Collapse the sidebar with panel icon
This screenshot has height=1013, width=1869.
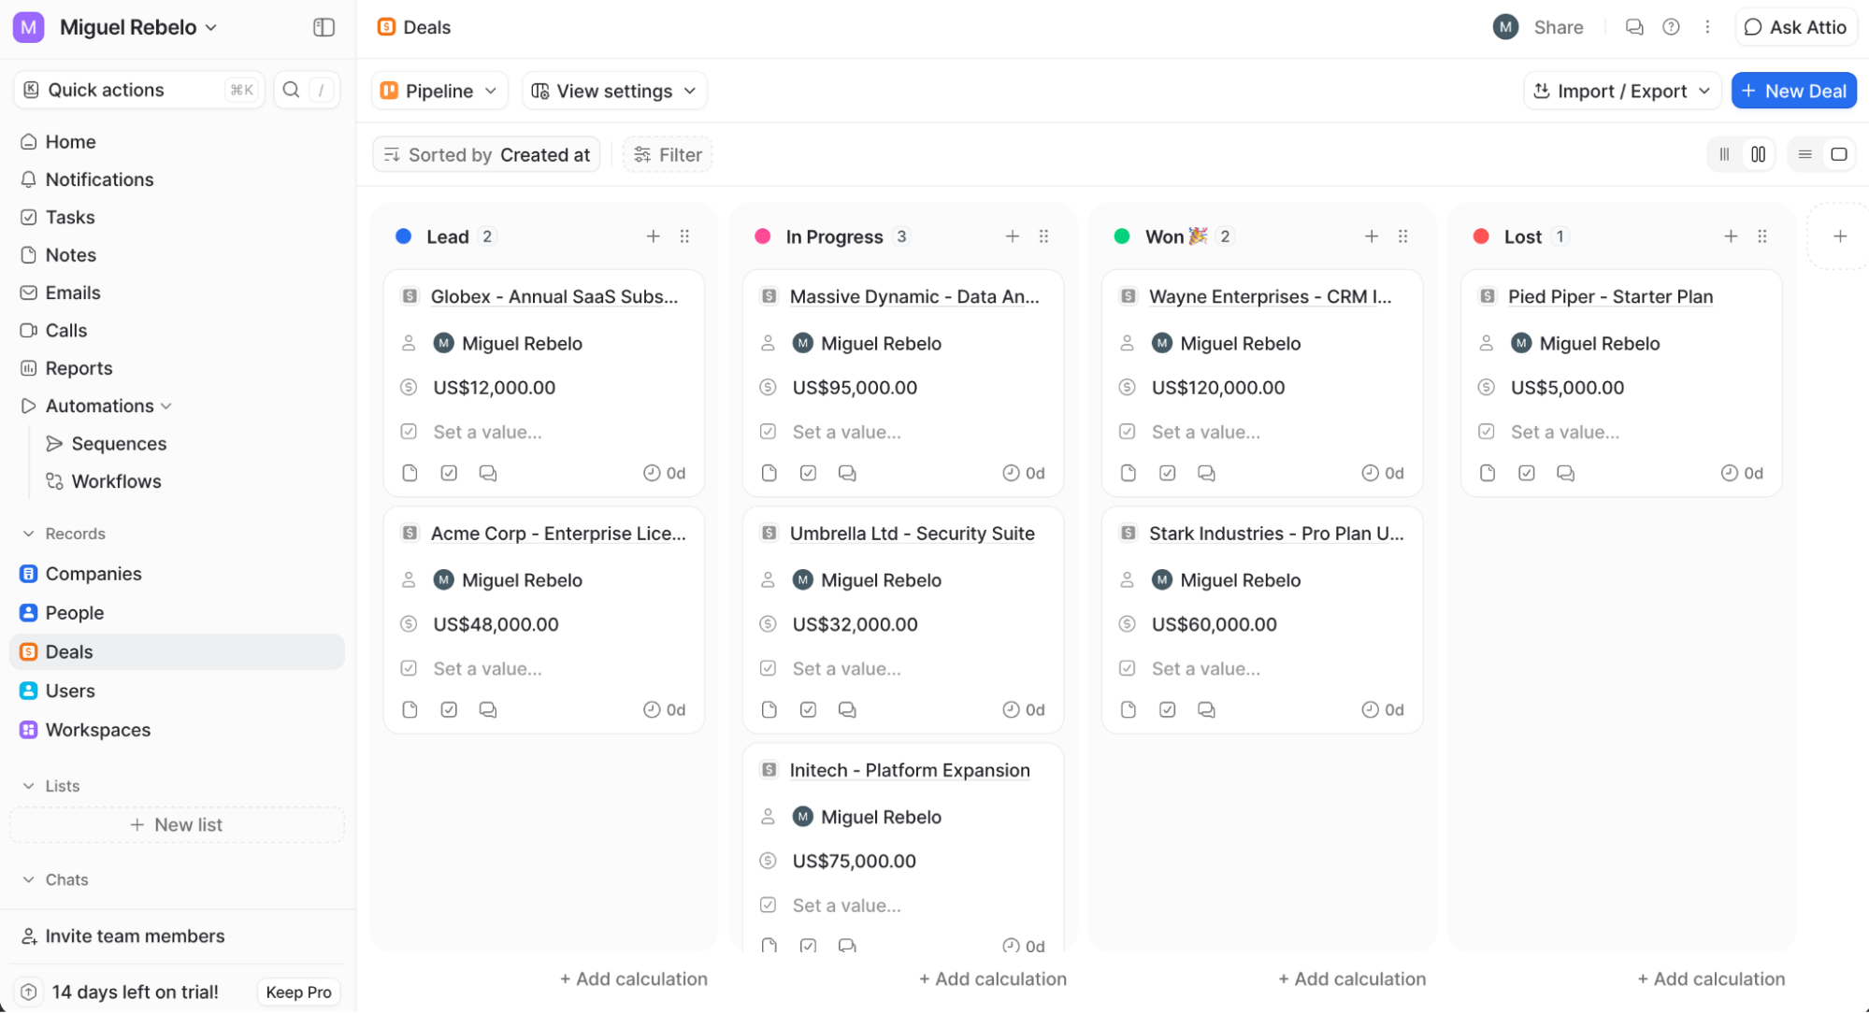pyautogui.click(x=323, y=27)
